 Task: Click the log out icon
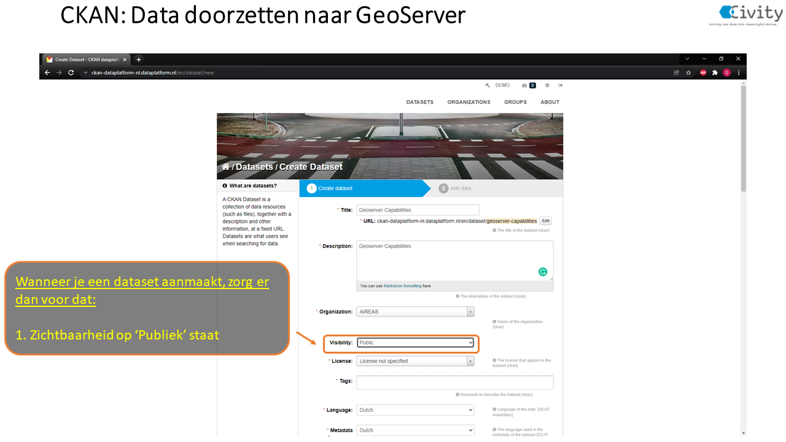click(x=561, y=85)
